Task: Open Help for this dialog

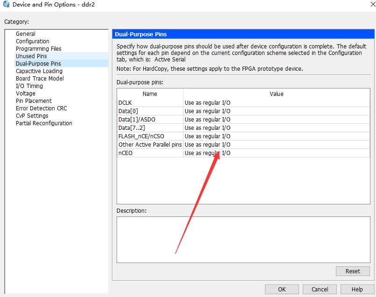Action: coord(357,289)
